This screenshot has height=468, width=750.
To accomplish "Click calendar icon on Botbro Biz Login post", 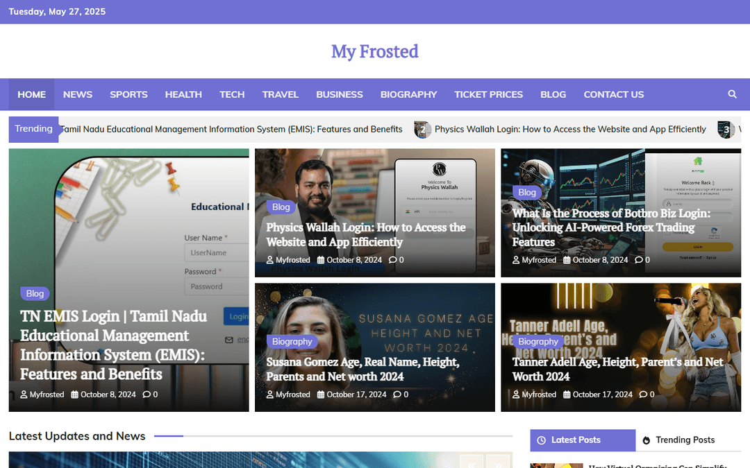I will 567,260.
